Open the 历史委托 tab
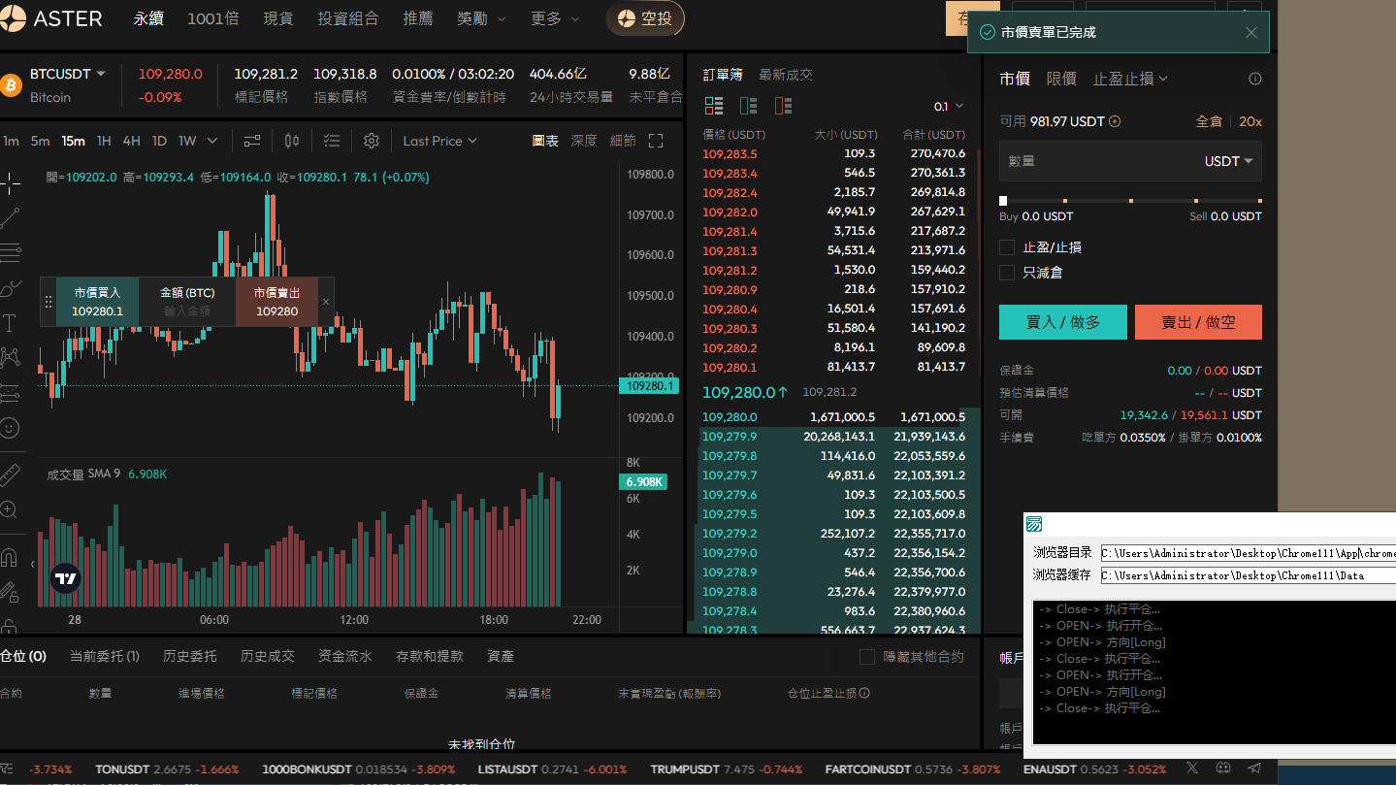This screenshot has height=785, width=1396. point(189,656)
